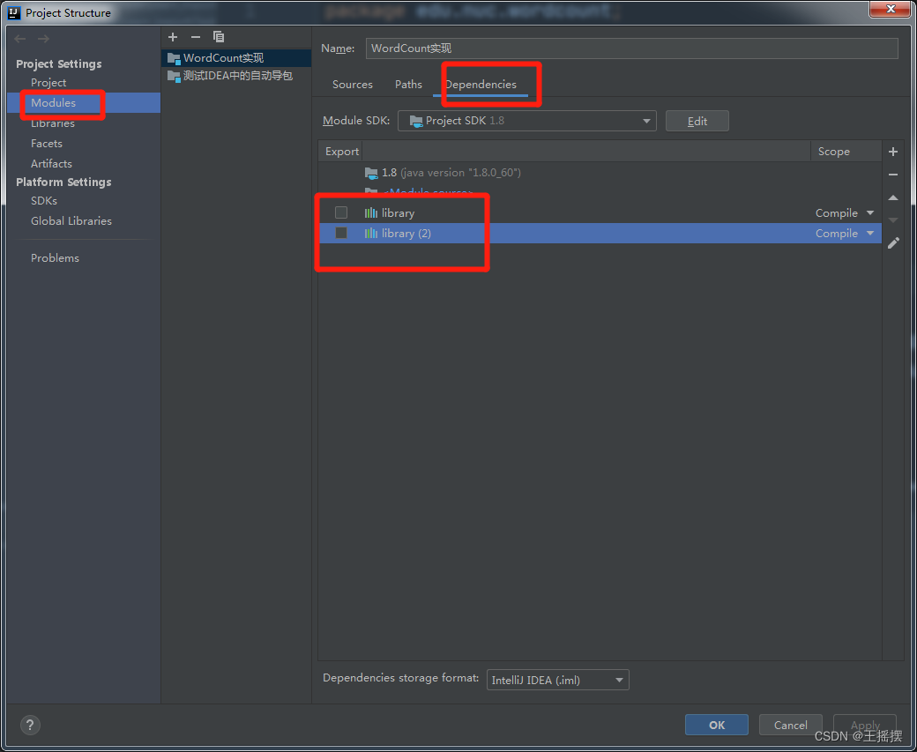The image size is (917, 752).
Task: Click the JDK 1.8 folder icon
Action: pos(371,173)
